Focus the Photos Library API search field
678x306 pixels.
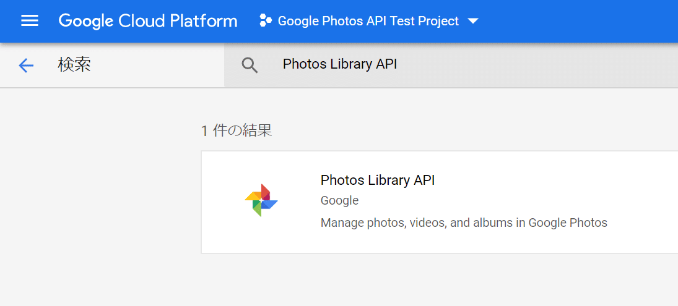[x=340, y=64]
